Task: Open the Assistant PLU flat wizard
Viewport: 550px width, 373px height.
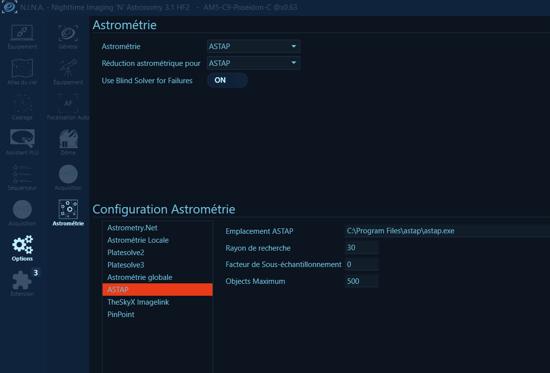Action: [x=22, y=141]
